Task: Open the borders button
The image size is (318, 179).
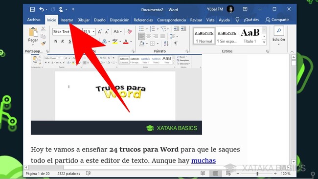Action: point(152,44)
